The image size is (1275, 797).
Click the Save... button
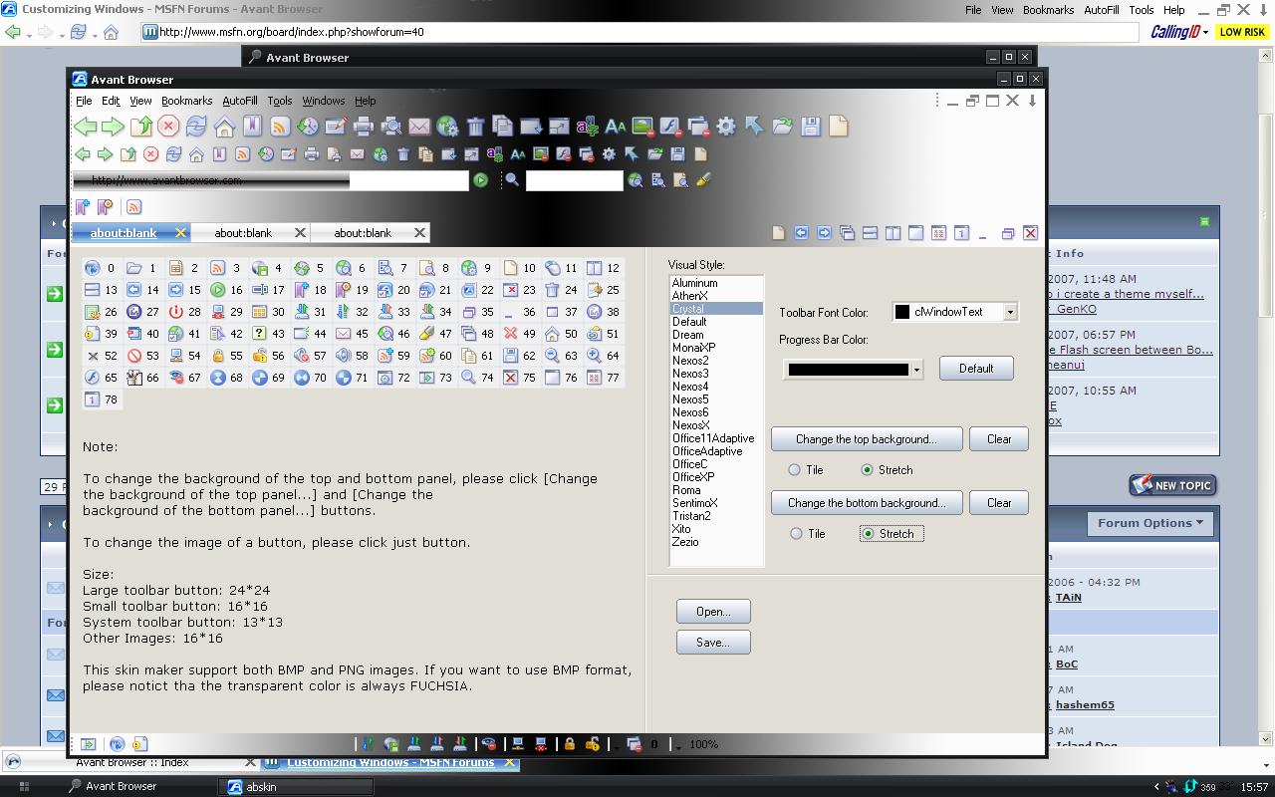tap(713, 643)
